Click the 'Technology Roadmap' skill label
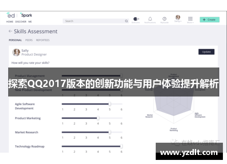 click(x=30, y=146)
